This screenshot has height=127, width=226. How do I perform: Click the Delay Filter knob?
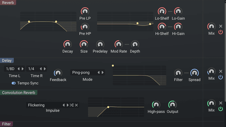pos(178,73)
